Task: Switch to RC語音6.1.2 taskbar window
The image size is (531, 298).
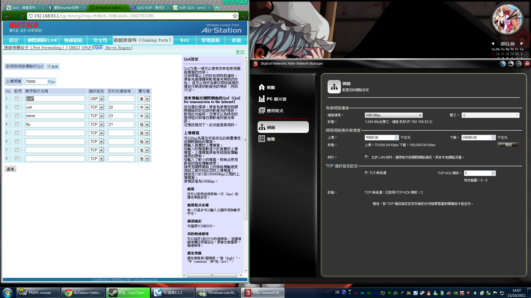Action: tap(173, 293)
